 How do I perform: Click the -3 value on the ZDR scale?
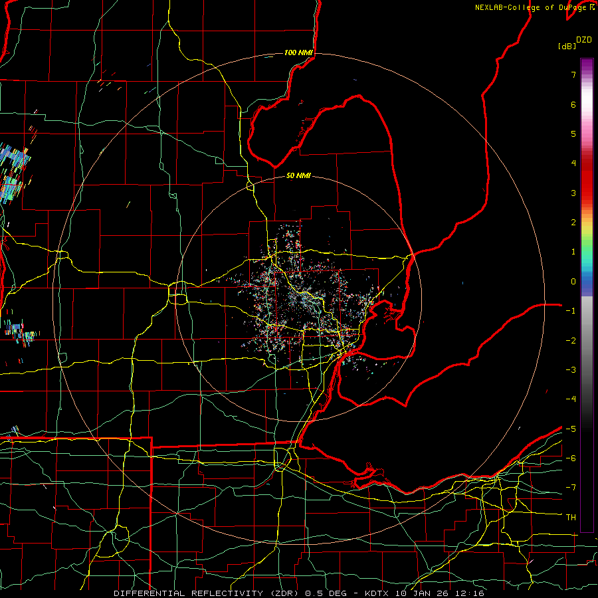pyautogui.click(x=571, y=370)
